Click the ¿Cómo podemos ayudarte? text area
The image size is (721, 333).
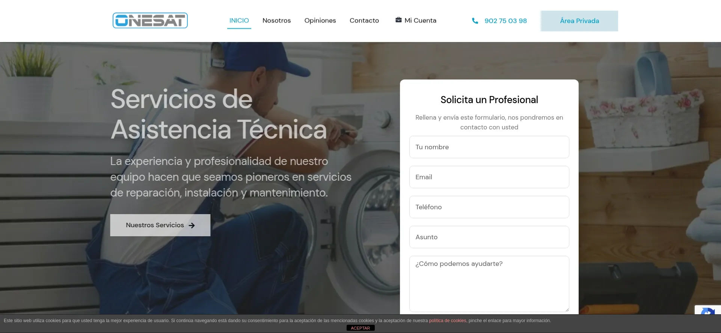[x=489, y=283]
